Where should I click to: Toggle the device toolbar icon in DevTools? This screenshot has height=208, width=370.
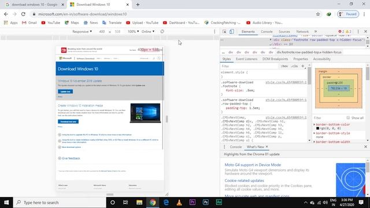pos(231,32)
